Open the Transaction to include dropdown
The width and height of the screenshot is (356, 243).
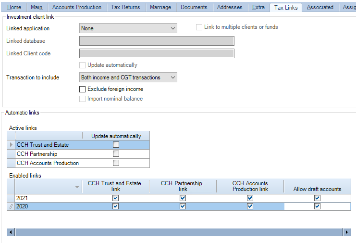pyautogui.click(x=128, y=77)
